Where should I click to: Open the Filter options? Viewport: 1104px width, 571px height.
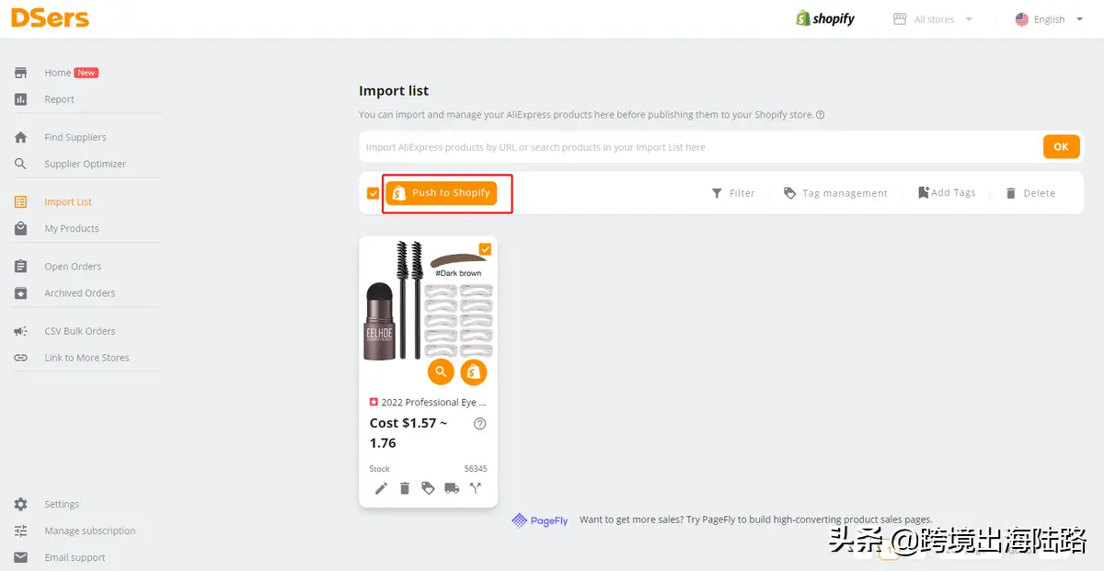(733, 193)
